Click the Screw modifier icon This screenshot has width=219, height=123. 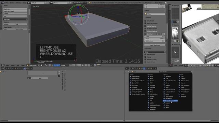148,99
